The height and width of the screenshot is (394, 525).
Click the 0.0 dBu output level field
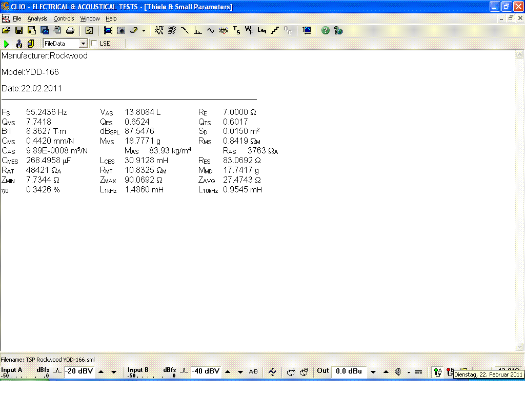pos(349,371)
